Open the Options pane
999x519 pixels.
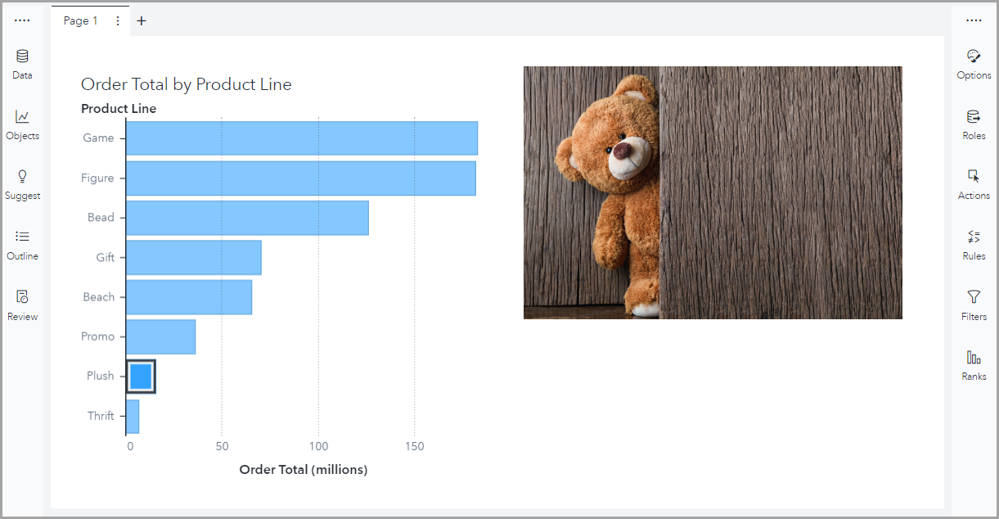973,64
